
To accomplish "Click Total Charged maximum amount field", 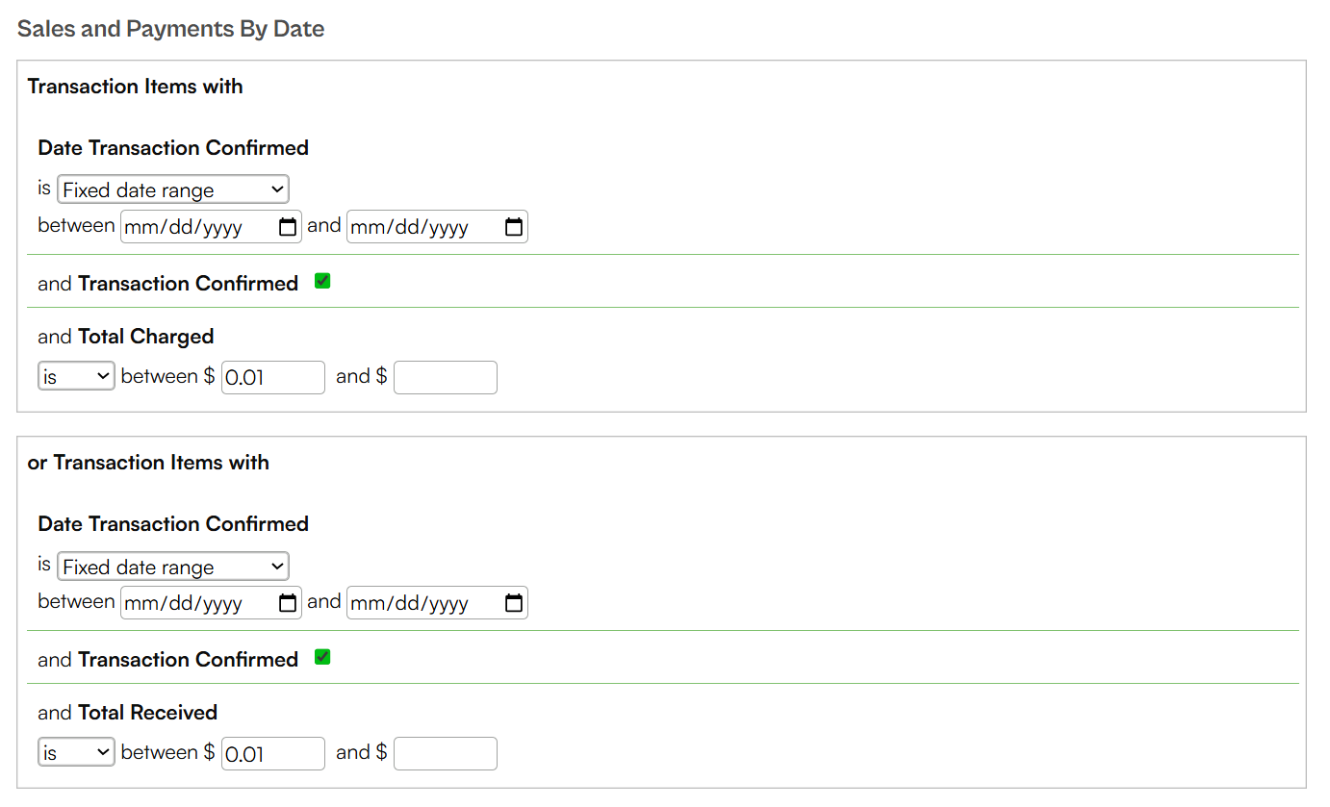I will point(446,377).
